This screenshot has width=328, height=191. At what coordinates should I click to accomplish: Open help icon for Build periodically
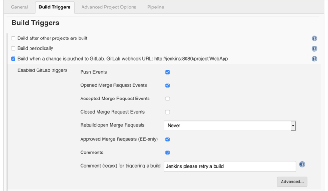tap(314, 49)
